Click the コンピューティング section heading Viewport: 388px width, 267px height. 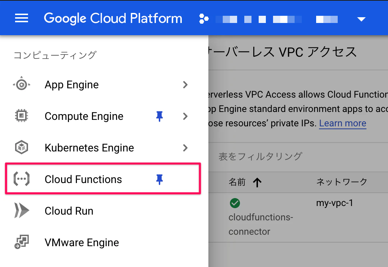coord(55,55)
